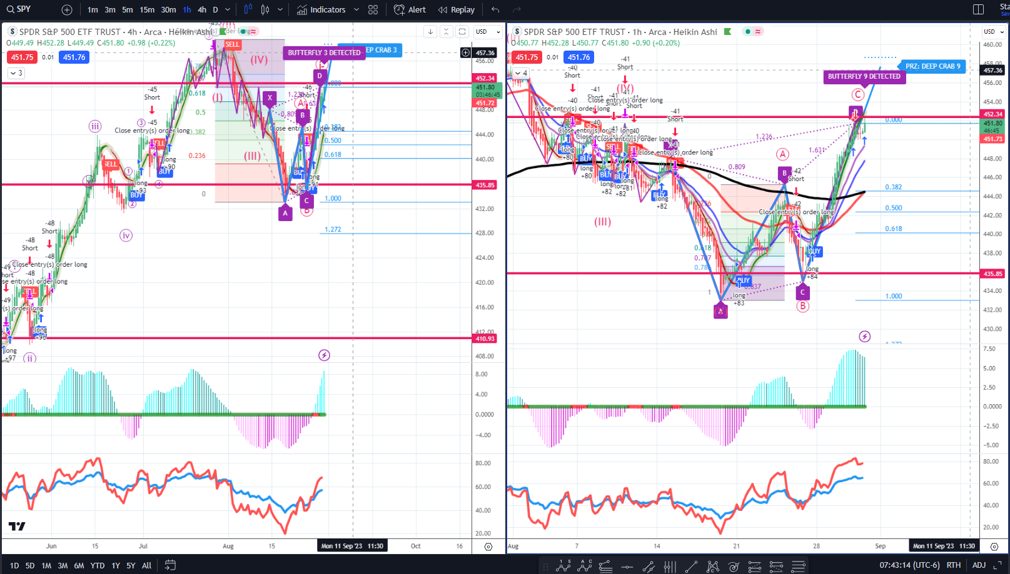Select the 1M date range
This screenshot has width=1010, height=574.
tap(46, 566)
